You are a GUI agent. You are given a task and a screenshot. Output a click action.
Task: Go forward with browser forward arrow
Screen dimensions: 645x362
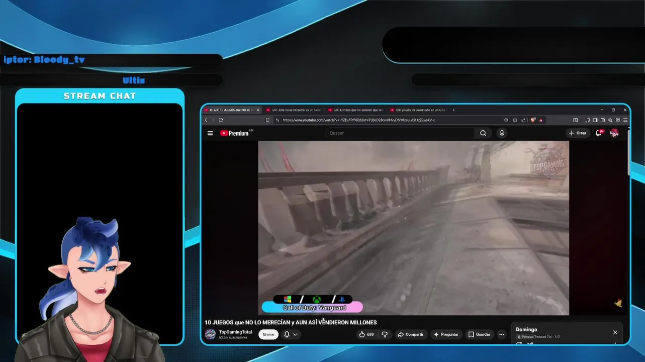click(x=213, y=120)
